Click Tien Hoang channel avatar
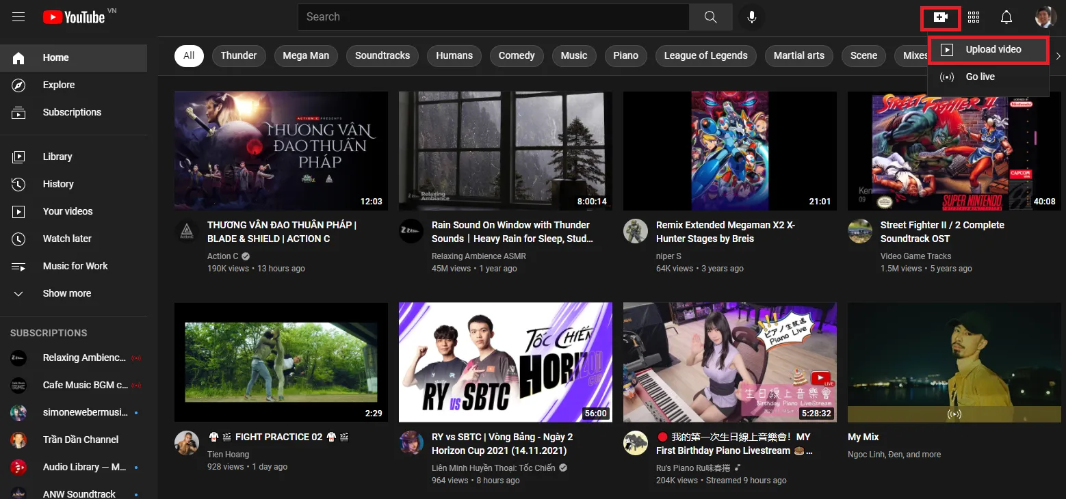This screenshot has height=499, width=1066. pos(187,443)
